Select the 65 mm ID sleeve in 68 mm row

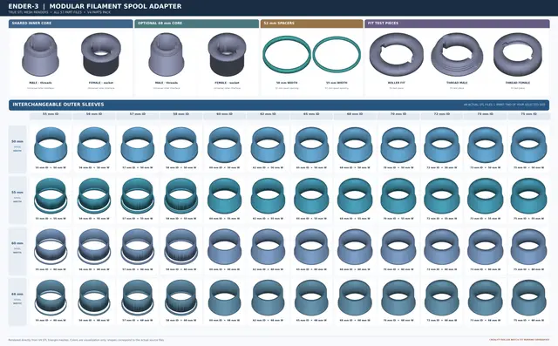click(x=311, y=298)
